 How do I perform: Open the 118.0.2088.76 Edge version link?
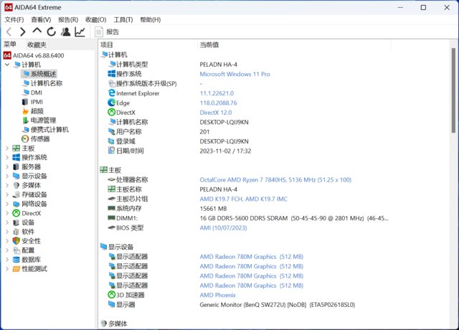(218, 103)
